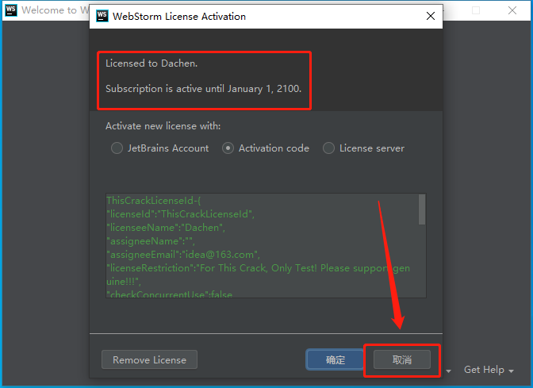Close the WebStorm License Activation dialog
This screenshot has width=533, height=388.
pos(431,16)
